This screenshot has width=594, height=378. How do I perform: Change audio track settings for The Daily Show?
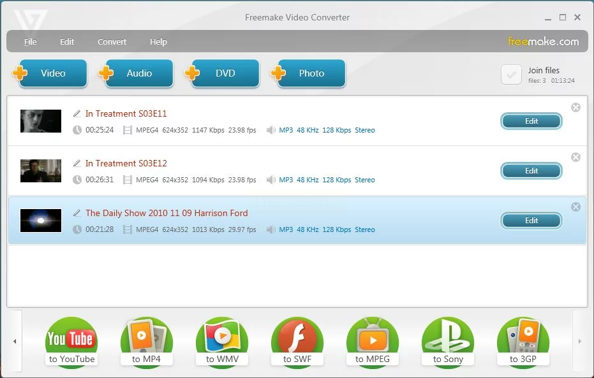[327, 229]
